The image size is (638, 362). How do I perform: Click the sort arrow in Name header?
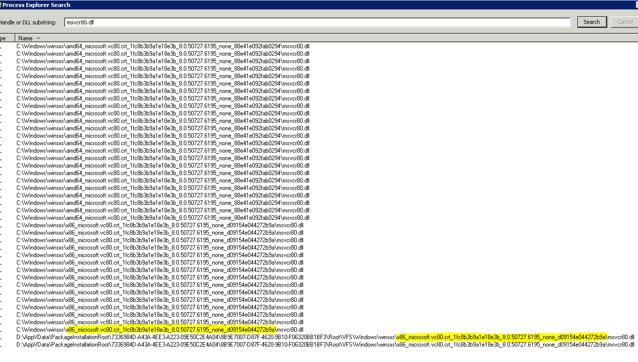click(x=38, y=38)
